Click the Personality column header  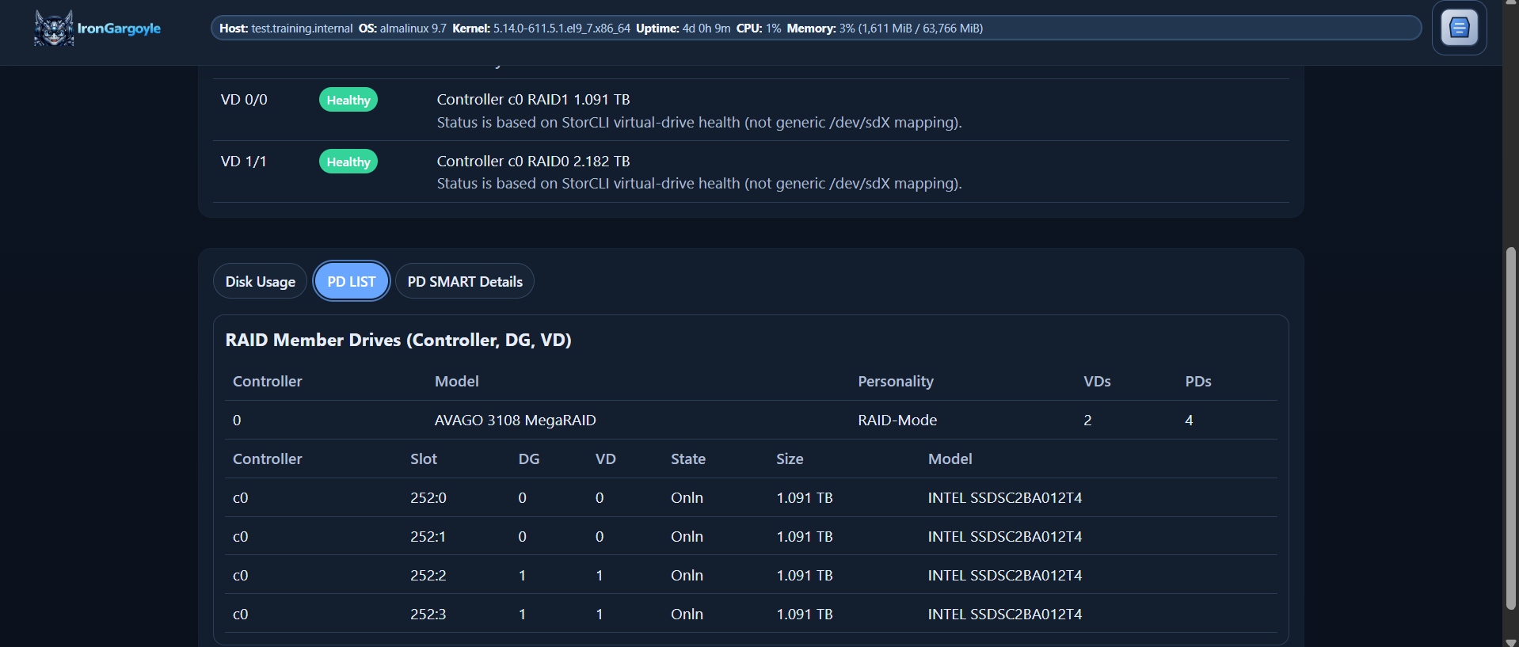click(895, 382)
